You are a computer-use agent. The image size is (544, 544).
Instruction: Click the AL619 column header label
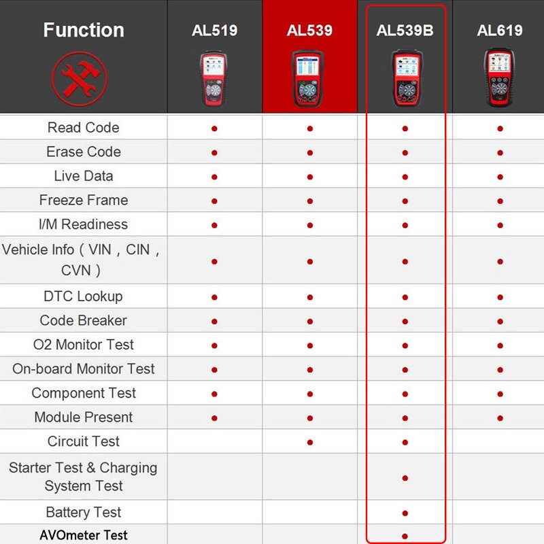[500, 30]
